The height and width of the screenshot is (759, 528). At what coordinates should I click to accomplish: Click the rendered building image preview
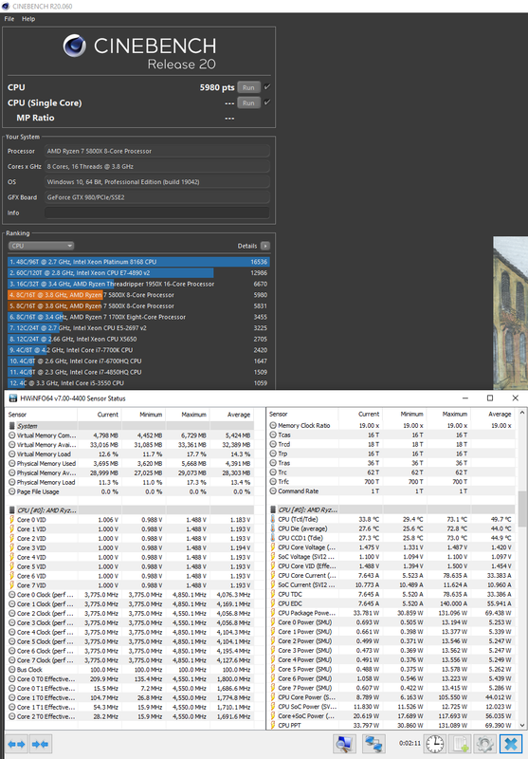511,313
